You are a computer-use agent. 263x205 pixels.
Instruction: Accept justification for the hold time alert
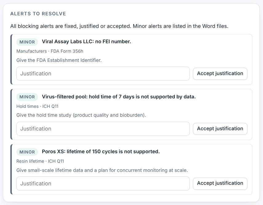[220, 129]
